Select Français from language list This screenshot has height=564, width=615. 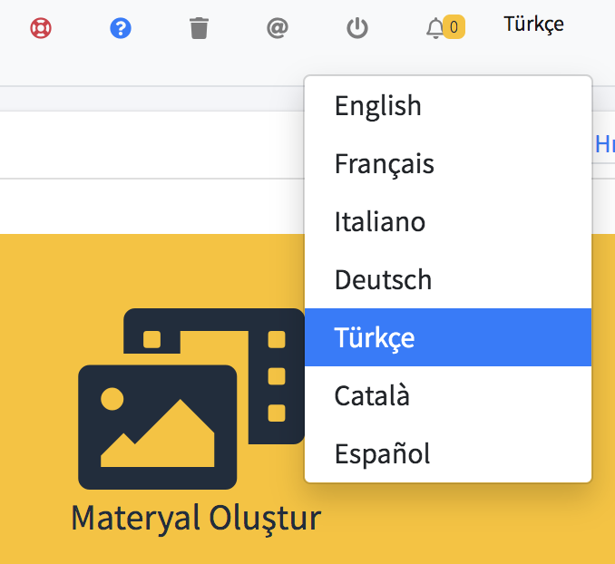click(x=448, y=163)
